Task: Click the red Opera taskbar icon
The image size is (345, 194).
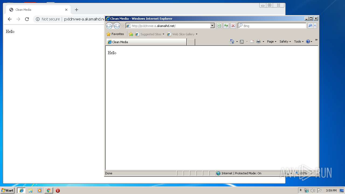Action: (x=58, y=190)
